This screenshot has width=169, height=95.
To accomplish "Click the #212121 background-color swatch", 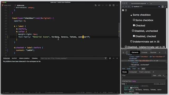I will pyautogui.click(x=140, y=86).
